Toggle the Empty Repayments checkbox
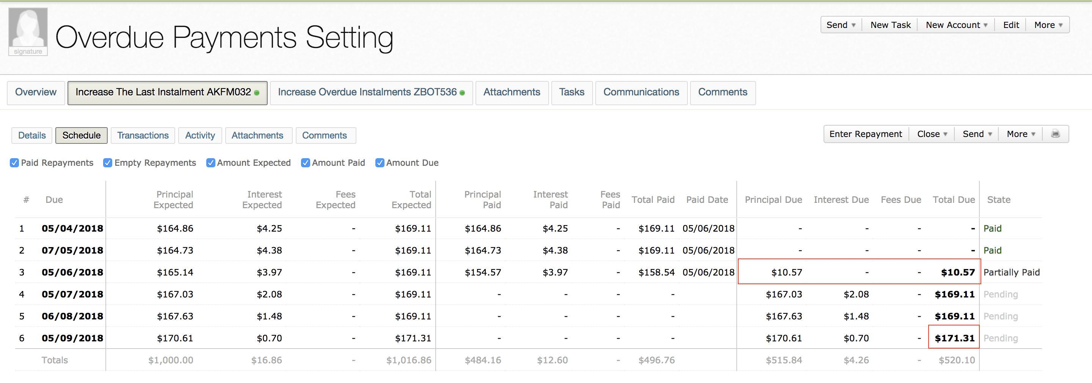Screen dimensions: 1092x383 (108, 163)
